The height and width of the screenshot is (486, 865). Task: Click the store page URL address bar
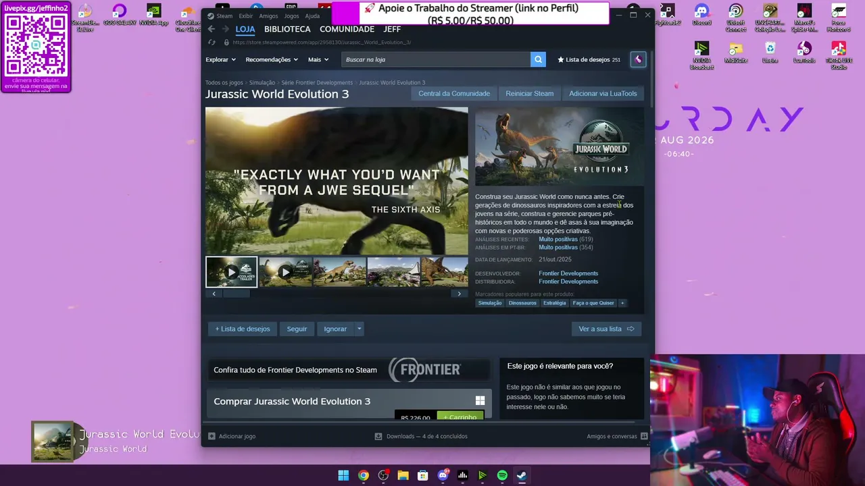(x=322, y=42)
